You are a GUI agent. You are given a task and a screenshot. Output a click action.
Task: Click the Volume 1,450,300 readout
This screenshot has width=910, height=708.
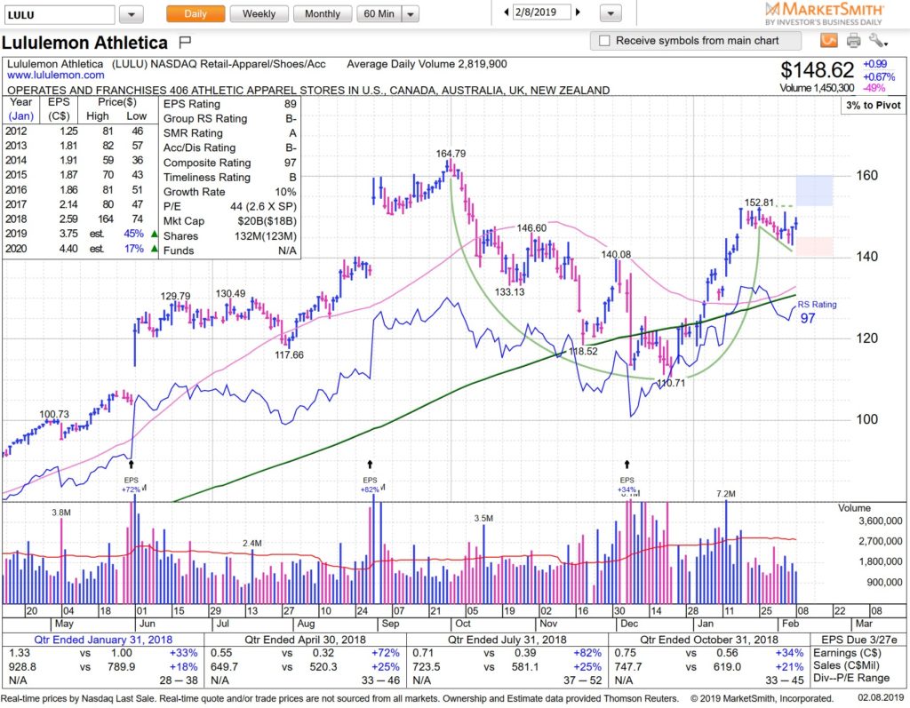817,88
